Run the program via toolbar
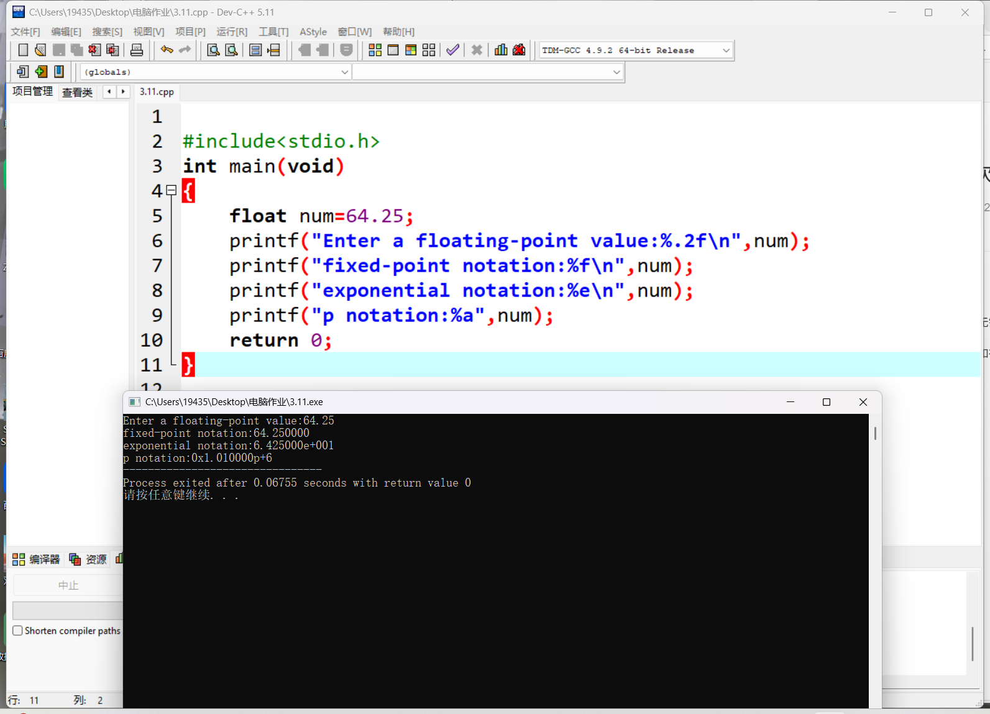The image size is (990, 714). tap(393, 50)
